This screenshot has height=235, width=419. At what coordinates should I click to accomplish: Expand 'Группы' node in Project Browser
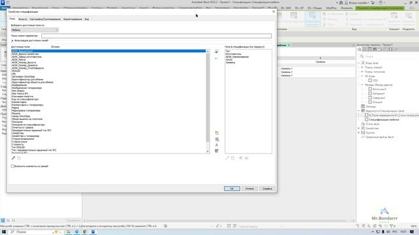pyautogui.click(x=359, y=133)
